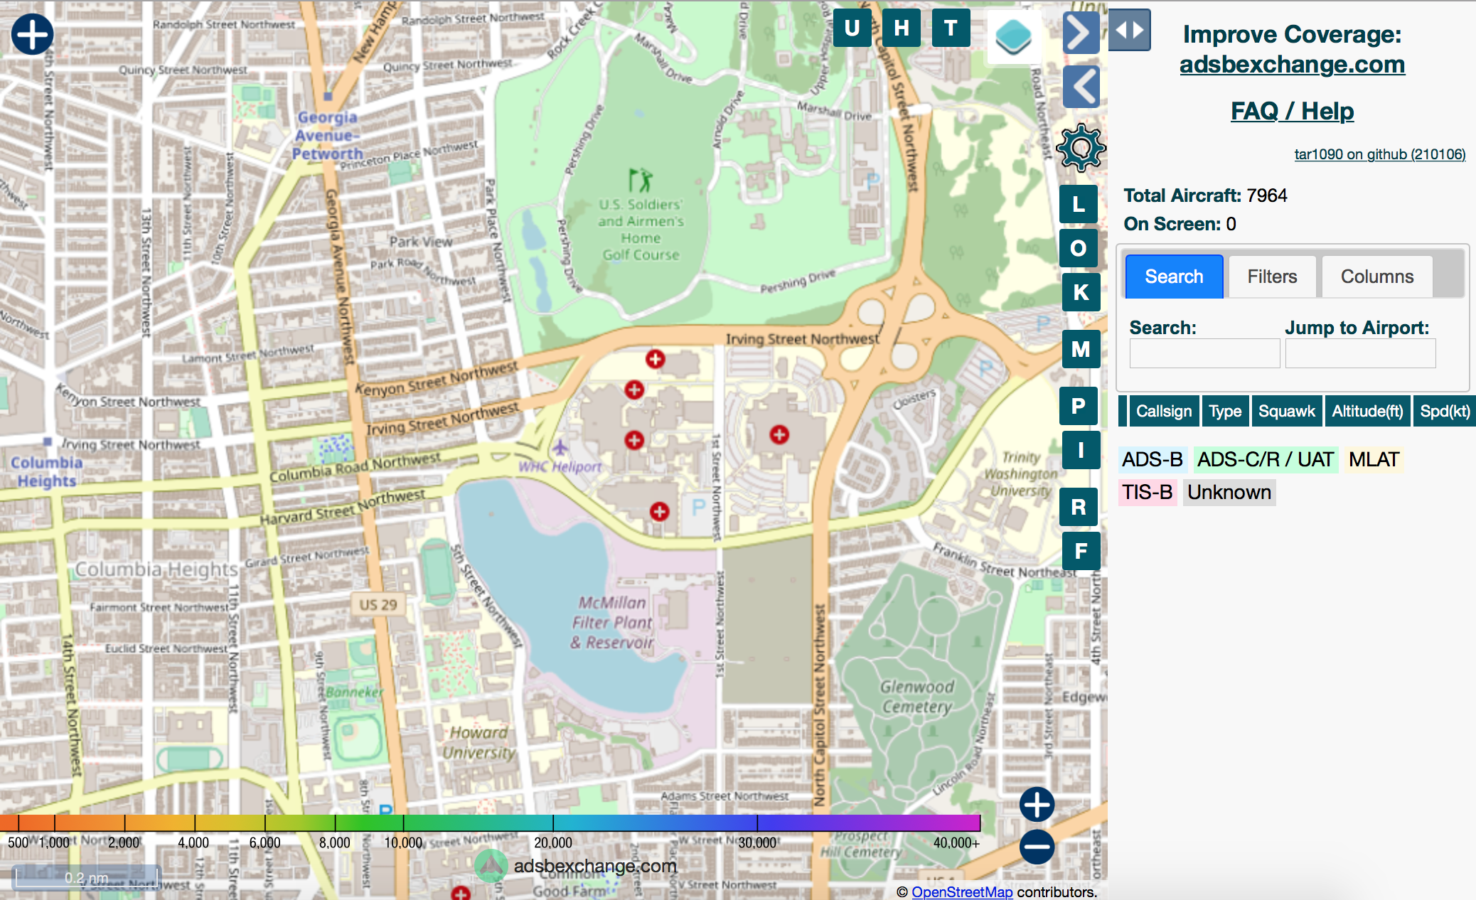Click the golf course icon on map
Image resolution: width=1476 pixels, height=900 pixels.
pos(640,181)
